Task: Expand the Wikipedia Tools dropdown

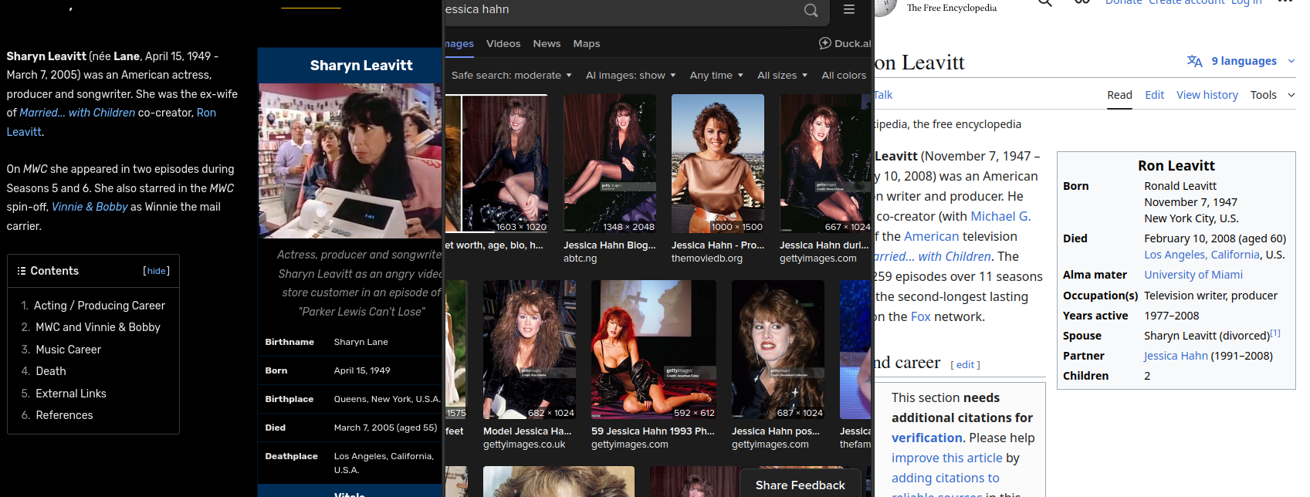Action: [x=1272, y=95]
